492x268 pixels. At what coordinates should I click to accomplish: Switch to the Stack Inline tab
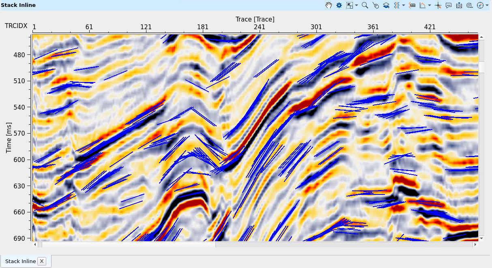20,261
